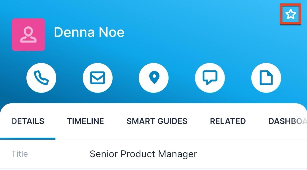
Task: Select the Senior Product Manager title value
Action: (x=143, y=154)
